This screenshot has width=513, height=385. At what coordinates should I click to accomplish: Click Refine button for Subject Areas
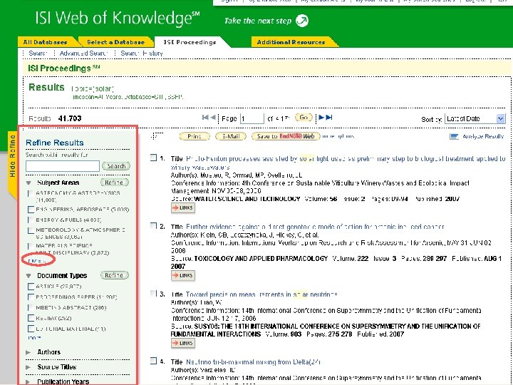tap(114, 183)
